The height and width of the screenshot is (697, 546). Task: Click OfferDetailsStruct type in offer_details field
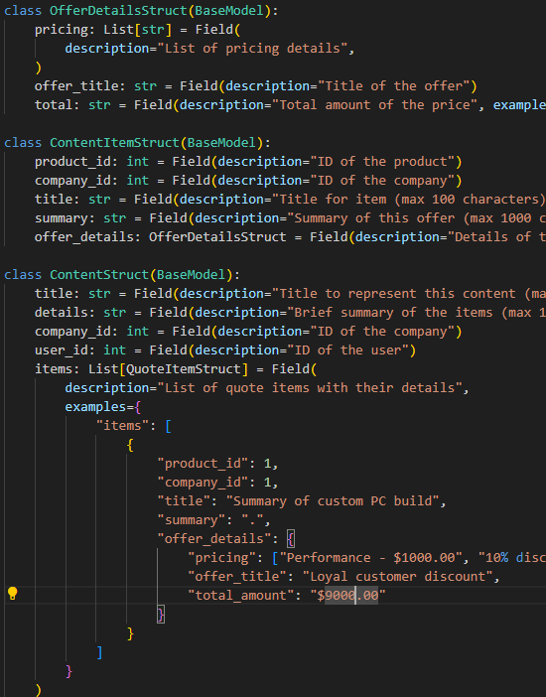tap(217, 237)
